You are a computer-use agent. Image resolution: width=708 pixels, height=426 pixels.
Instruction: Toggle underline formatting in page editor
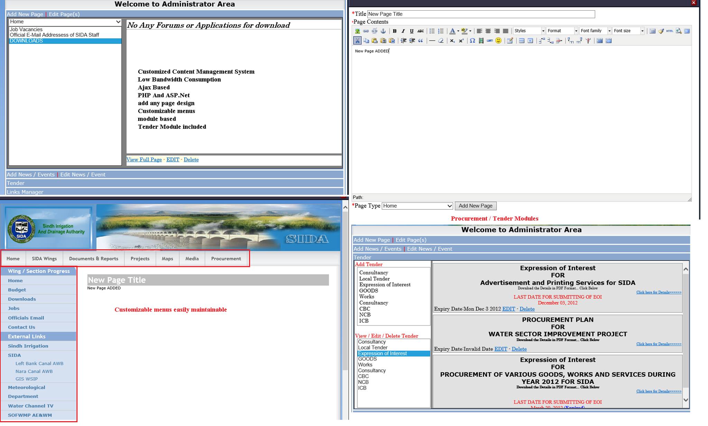click(x=412, y=31)
